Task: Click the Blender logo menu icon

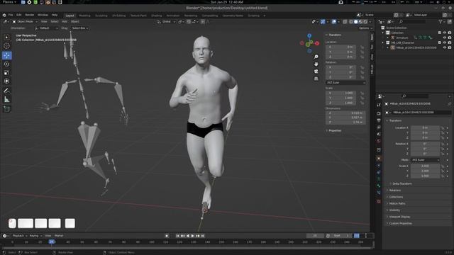Action: click(x=4, y=15)
